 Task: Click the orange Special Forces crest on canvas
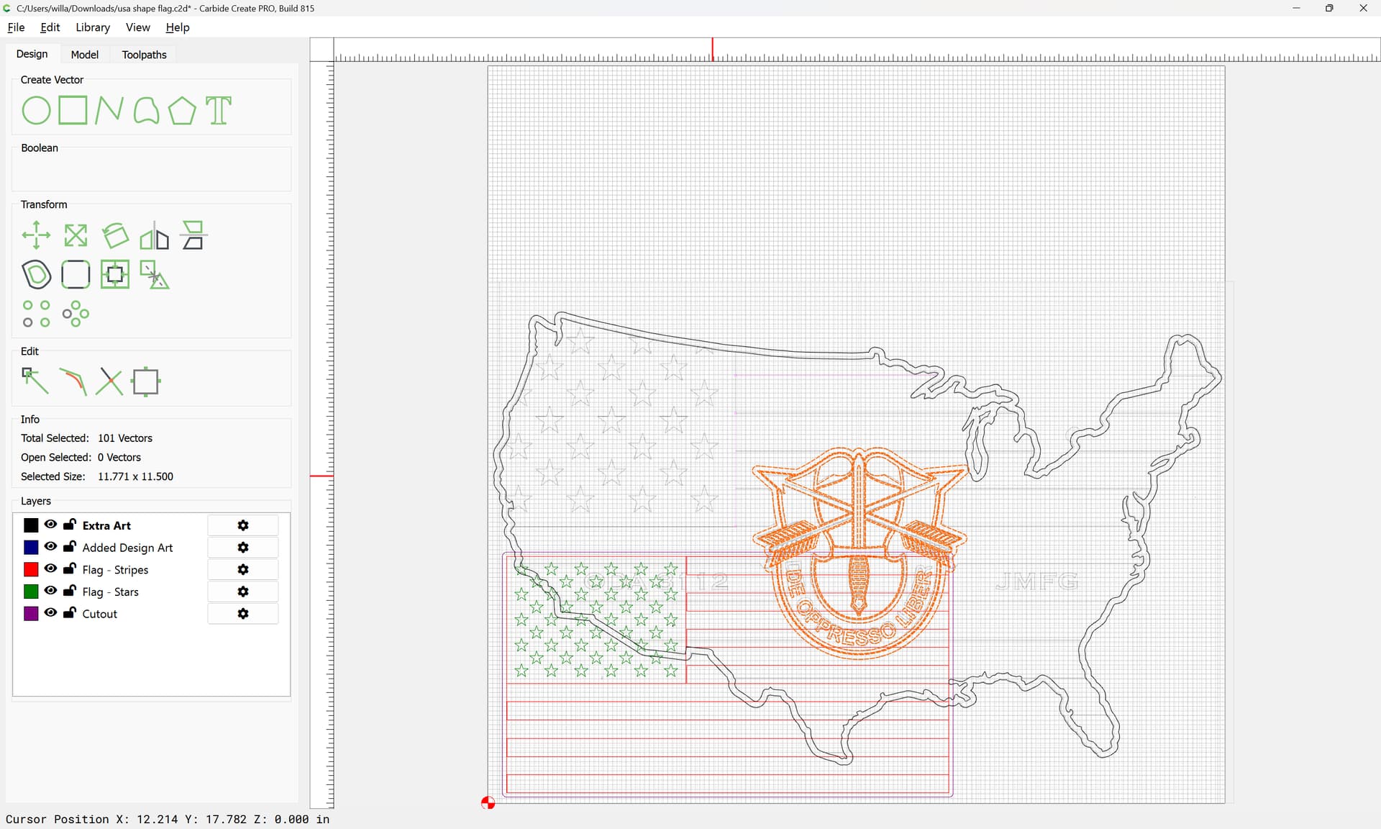click(859, 553)
